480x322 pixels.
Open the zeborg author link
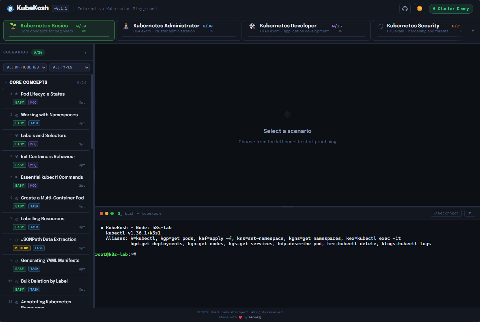point(255,317)
